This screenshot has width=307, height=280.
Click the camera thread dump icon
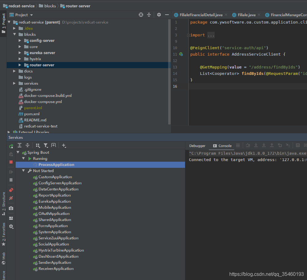[x=11, y=208]
